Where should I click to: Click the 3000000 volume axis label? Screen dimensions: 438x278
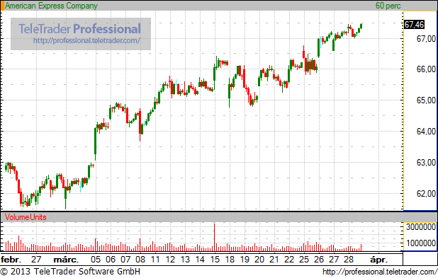click(421, 226)
